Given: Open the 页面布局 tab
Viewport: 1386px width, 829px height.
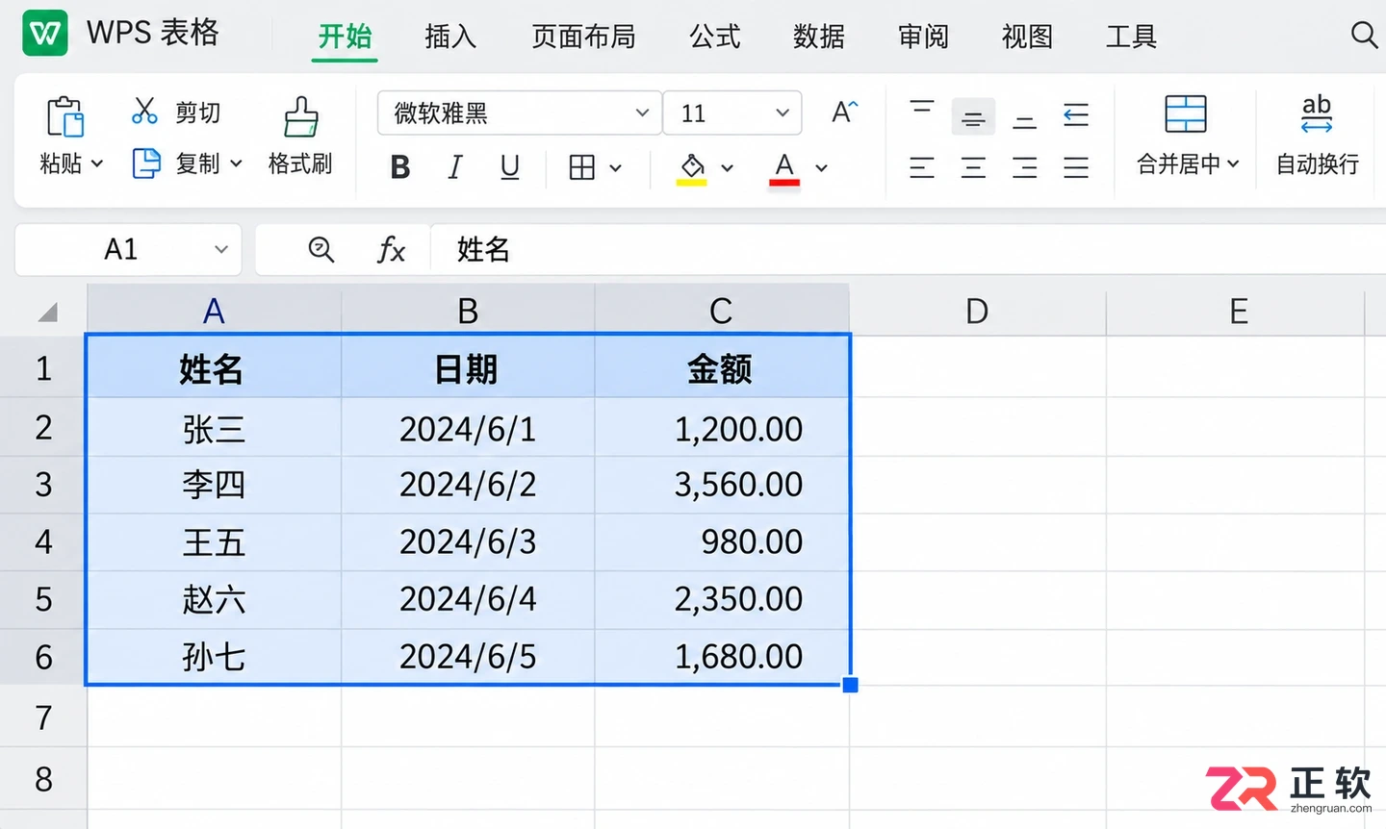Looking at the screenshot, I should (583, 37).
